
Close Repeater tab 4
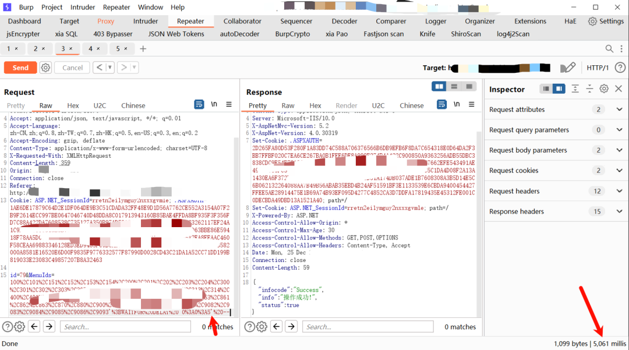pos(98,48)
